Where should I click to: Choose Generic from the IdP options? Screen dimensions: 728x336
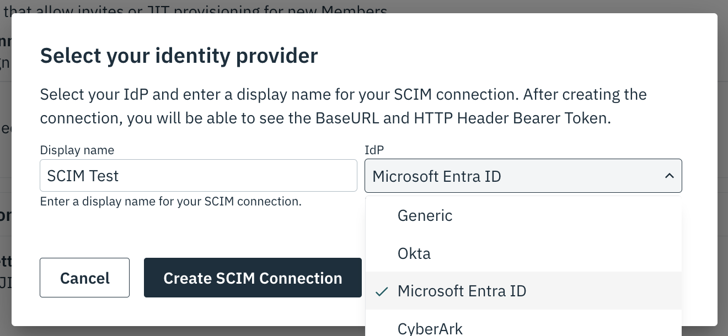point(425,215)
